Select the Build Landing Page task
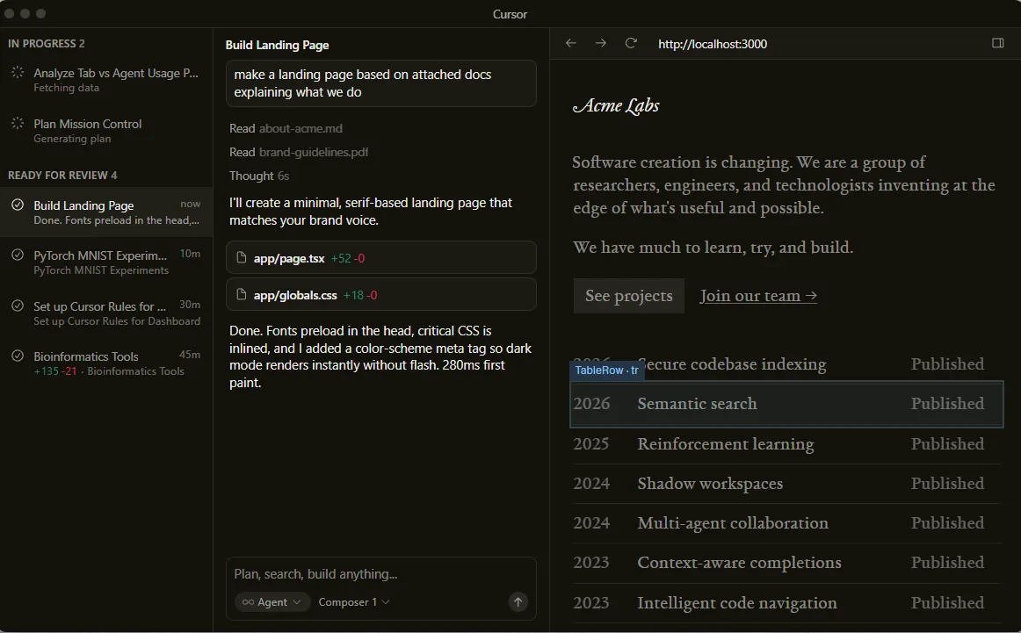This screenshot has height=633, width=1021. 106,212
